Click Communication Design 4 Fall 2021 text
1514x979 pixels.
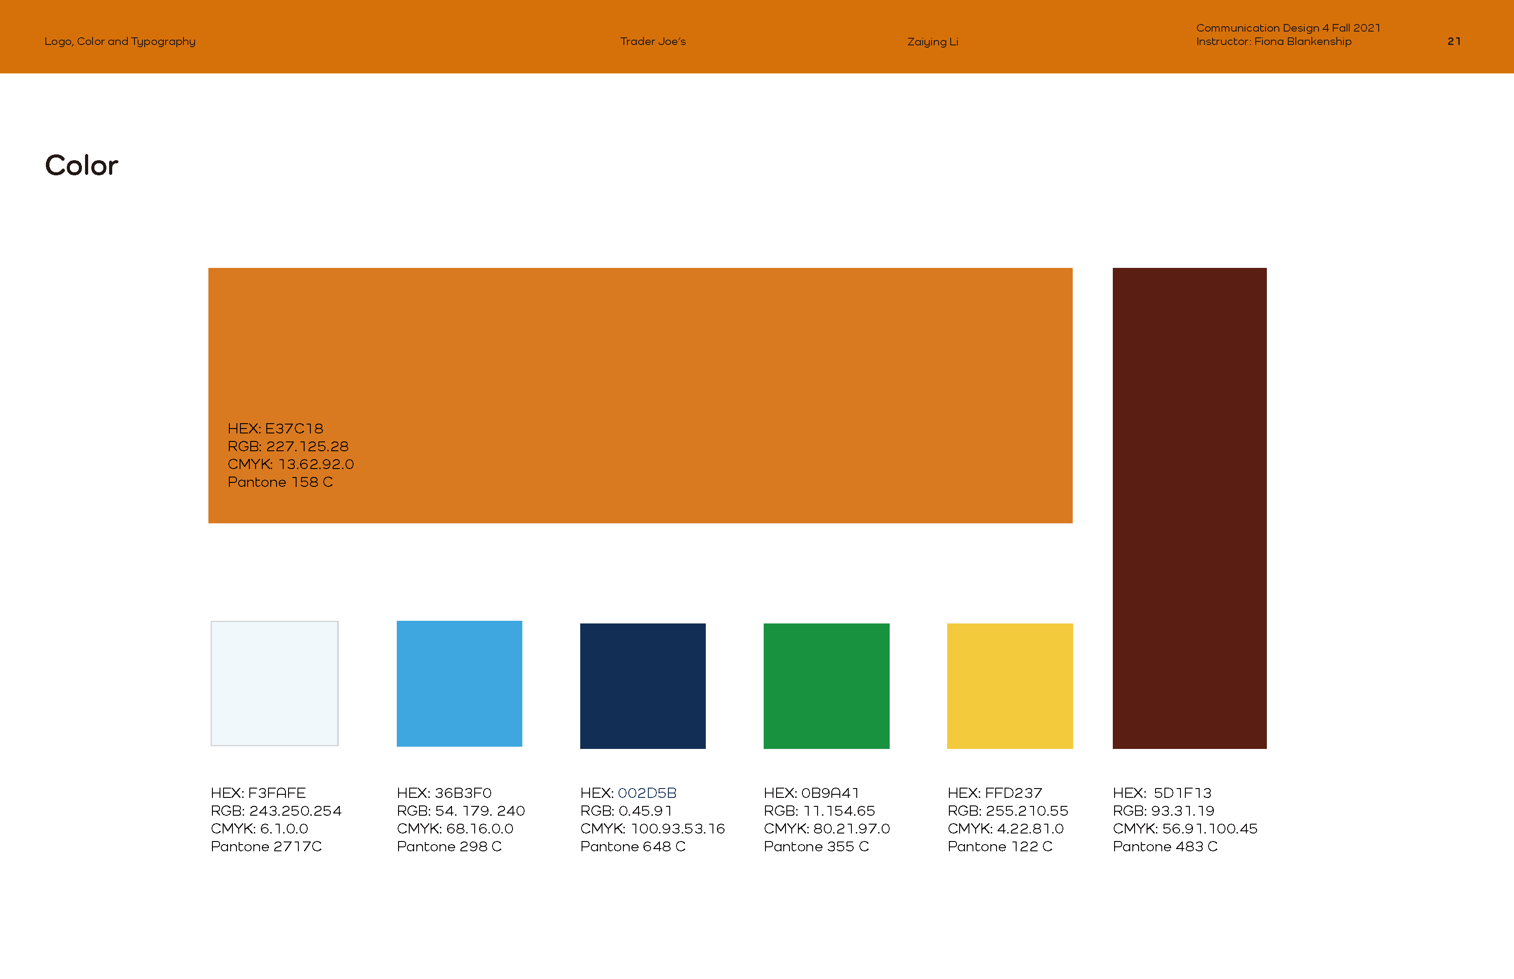coord(1287,28)
